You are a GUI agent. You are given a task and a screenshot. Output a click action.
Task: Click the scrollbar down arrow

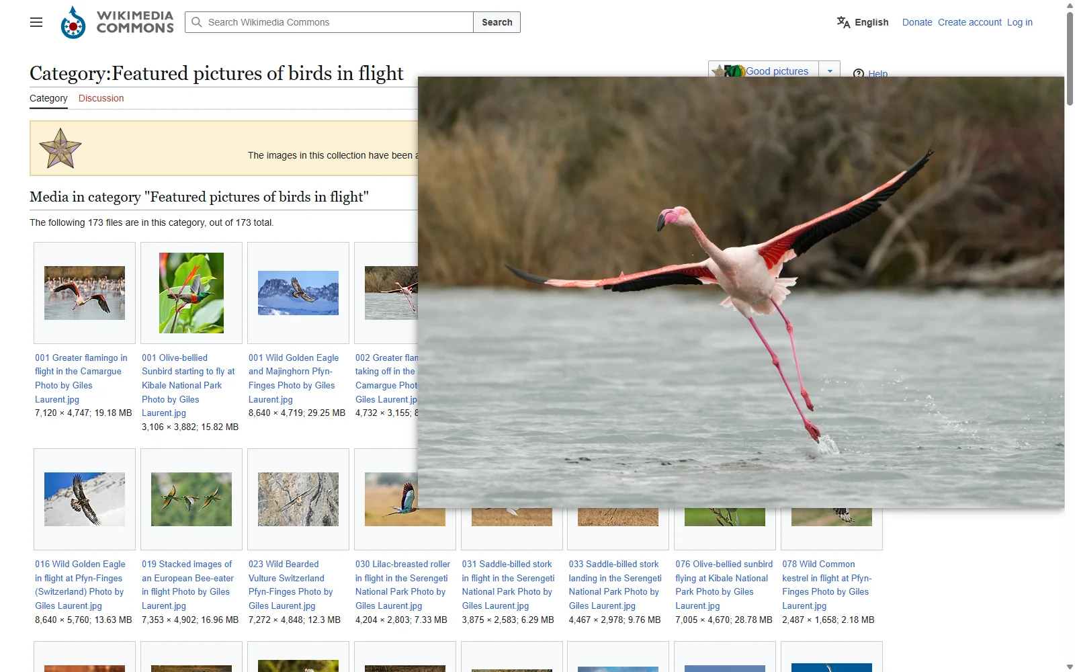pos(1070,667)
